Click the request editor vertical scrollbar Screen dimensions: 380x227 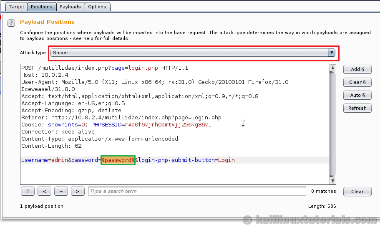click(x=332, y=124)
